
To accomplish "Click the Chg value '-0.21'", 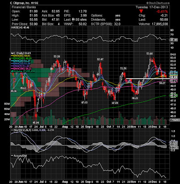I will pyautogui.click(x=164, y=16).
